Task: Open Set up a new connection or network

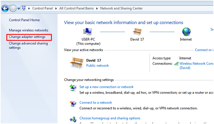Action: [x=106, y=87]
